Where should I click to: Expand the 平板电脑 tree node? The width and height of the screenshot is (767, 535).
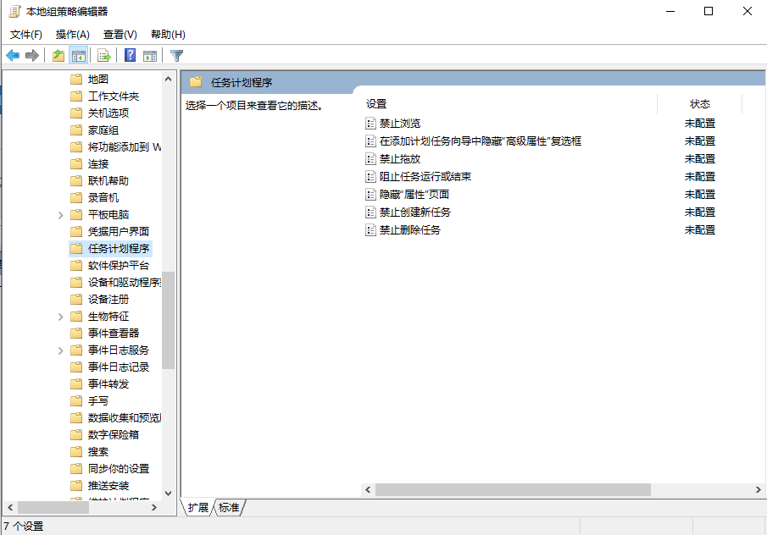[59, 214]
